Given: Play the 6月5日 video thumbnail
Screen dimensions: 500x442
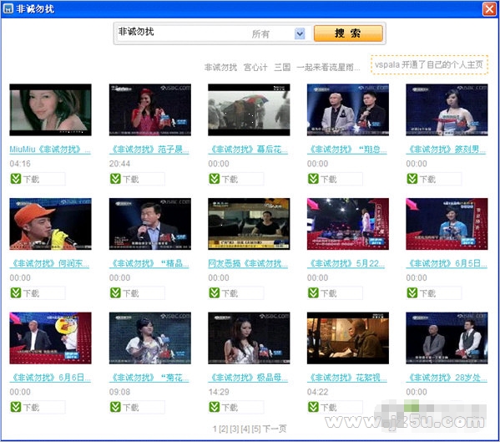Looking at the screenshot, I should (x=447, y=224).
